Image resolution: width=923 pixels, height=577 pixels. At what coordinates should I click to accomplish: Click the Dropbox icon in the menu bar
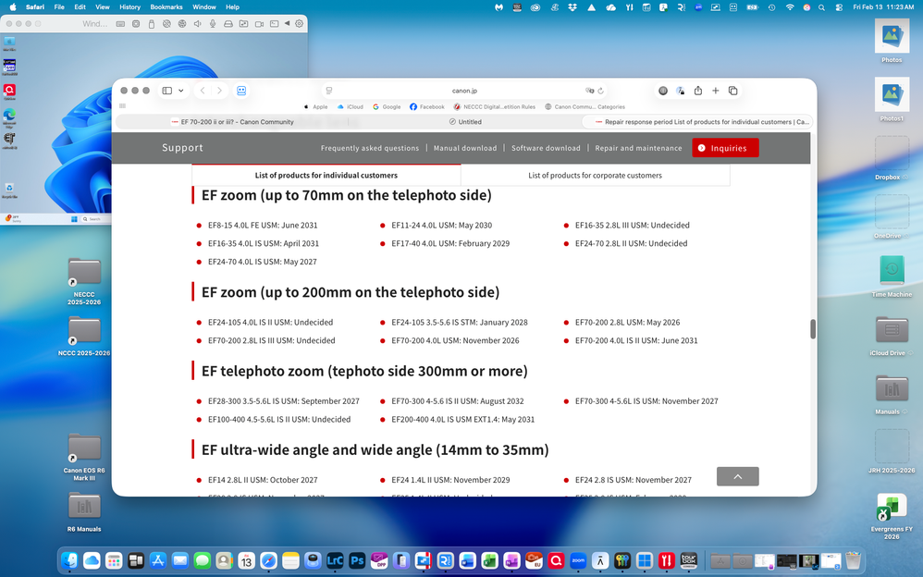tap(572, 7)
